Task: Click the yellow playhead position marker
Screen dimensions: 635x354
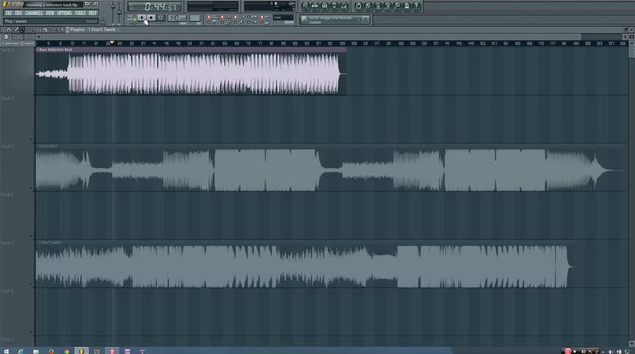Action: [111, 43]
